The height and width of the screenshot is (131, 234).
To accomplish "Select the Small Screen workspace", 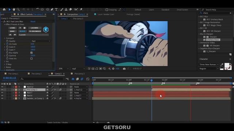I will click(182, 10).
